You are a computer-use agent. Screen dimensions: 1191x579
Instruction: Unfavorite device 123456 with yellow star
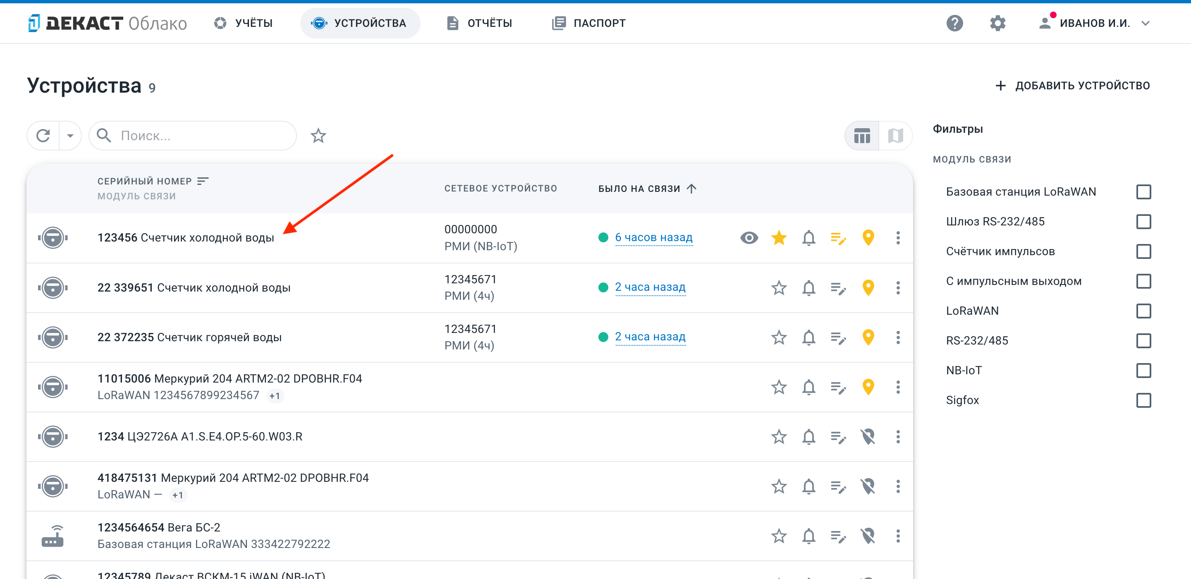(x=779, y=238)
